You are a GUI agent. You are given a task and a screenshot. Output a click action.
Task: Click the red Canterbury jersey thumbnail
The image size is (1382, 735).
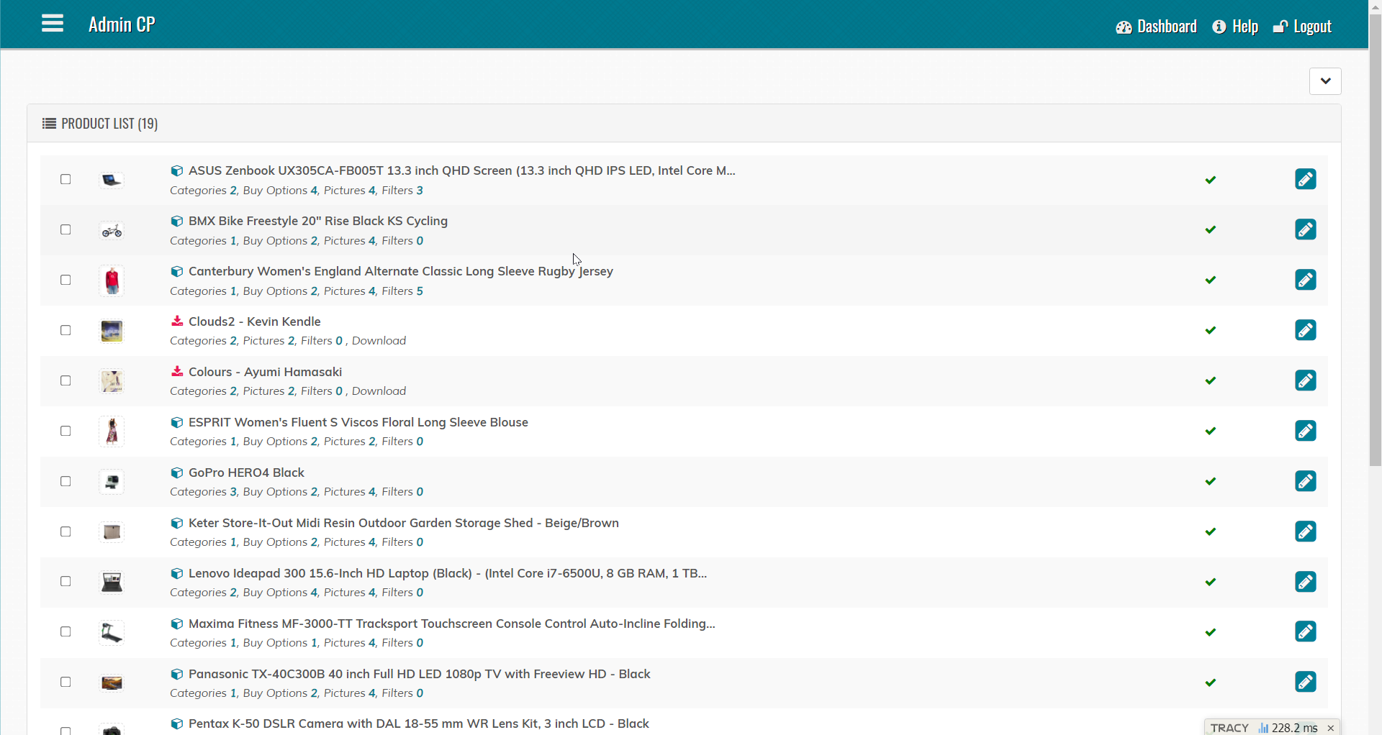112,280
